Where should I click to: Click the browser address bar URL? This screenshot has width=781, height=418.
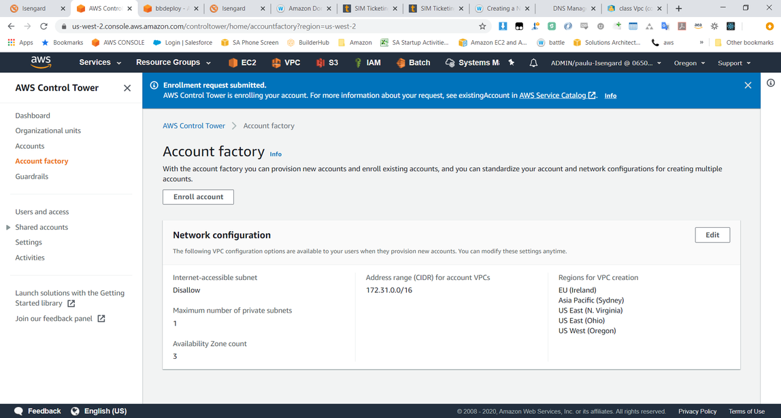pyautogui.click(x=214, y=27)
